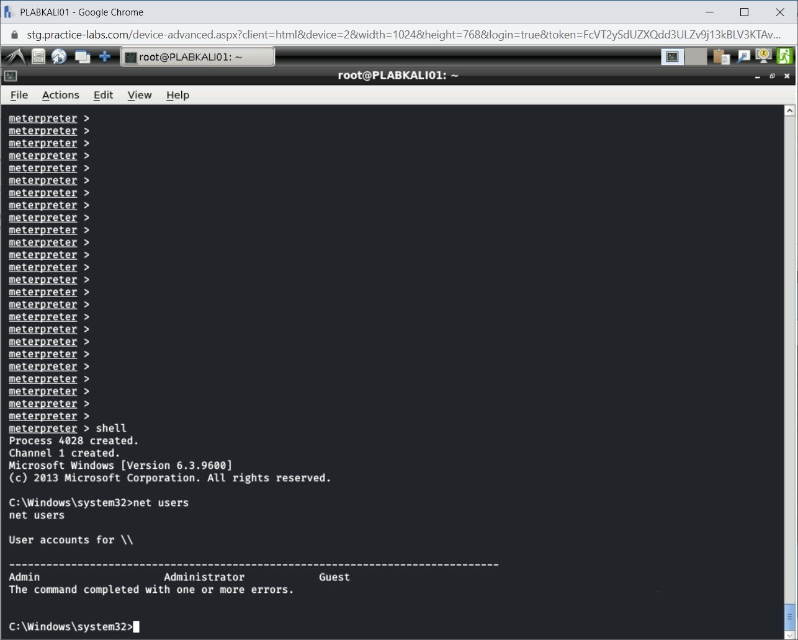
Task: Click the stg.practice-labs.com address bar
Action: (248, 36)
